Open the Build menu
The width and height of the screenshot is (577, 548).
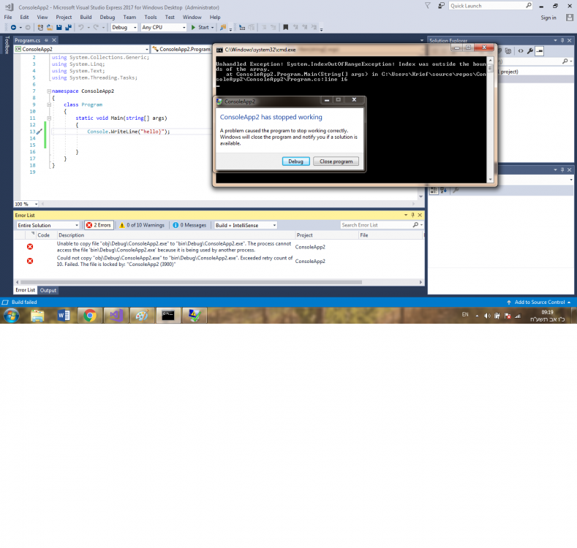coord(86,17)
